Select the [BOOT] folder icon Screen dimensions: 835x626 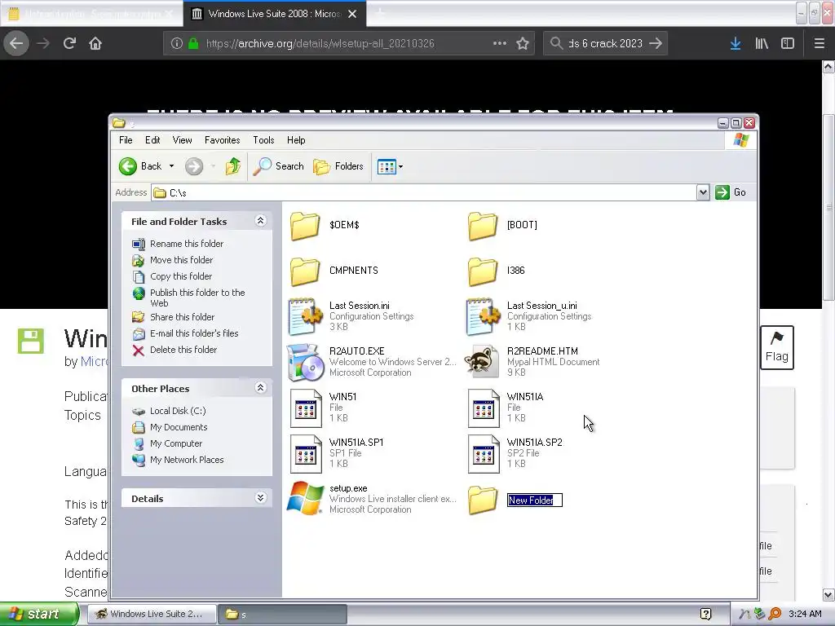coord(483,226)
